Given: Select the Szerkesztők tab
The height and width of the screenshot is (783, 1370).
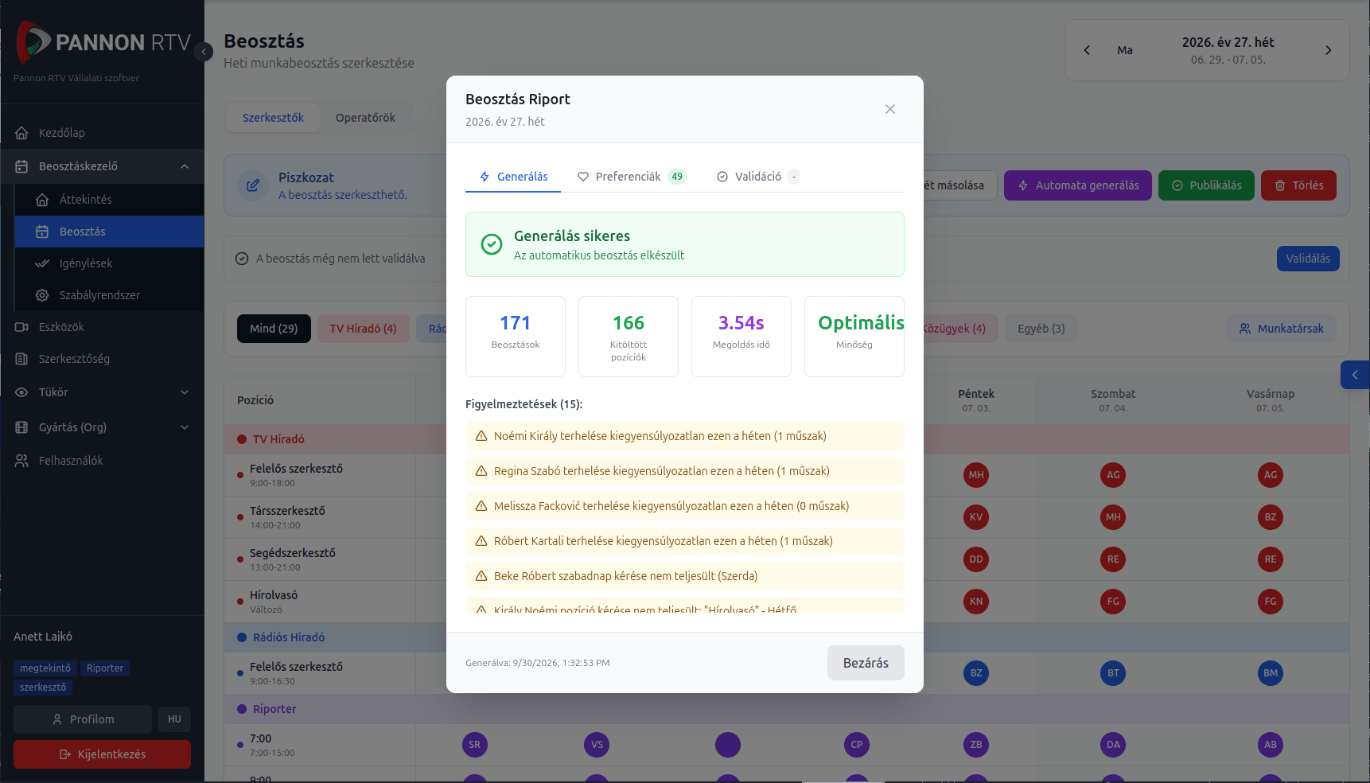Looking at the screenshot, I should tap(273, 118).
